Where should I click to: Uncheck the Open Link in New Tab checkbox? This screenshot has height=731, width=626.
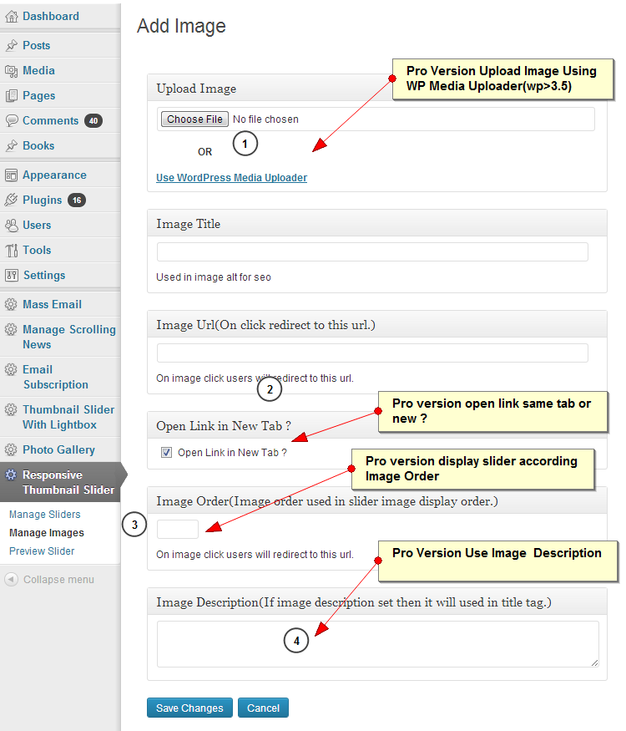coord(166,452)
